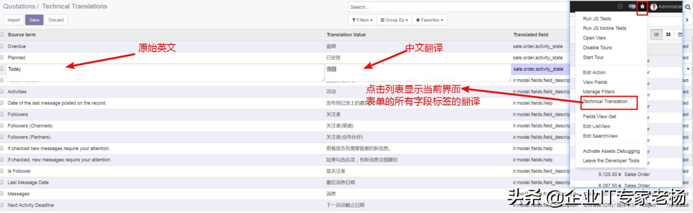Check the Messages row checkbox
Screen dimensions: 693x213
click(2, 193)
